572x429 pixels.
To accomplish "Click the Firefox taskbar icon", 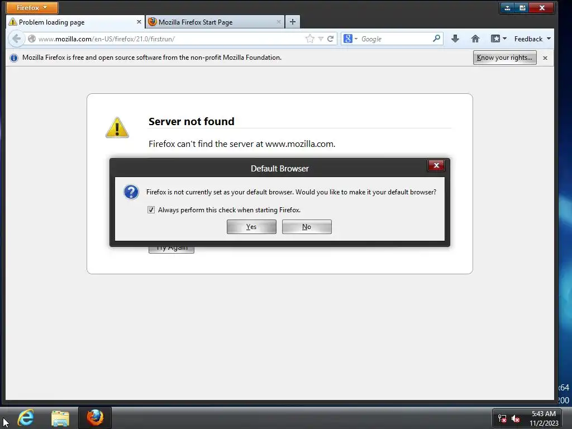I will (95, 418).
